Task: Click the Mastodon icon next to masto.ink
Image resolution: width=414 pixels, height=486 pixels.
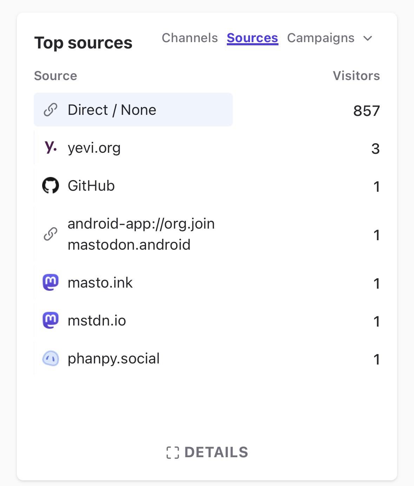Action: (x=51, y=282)
